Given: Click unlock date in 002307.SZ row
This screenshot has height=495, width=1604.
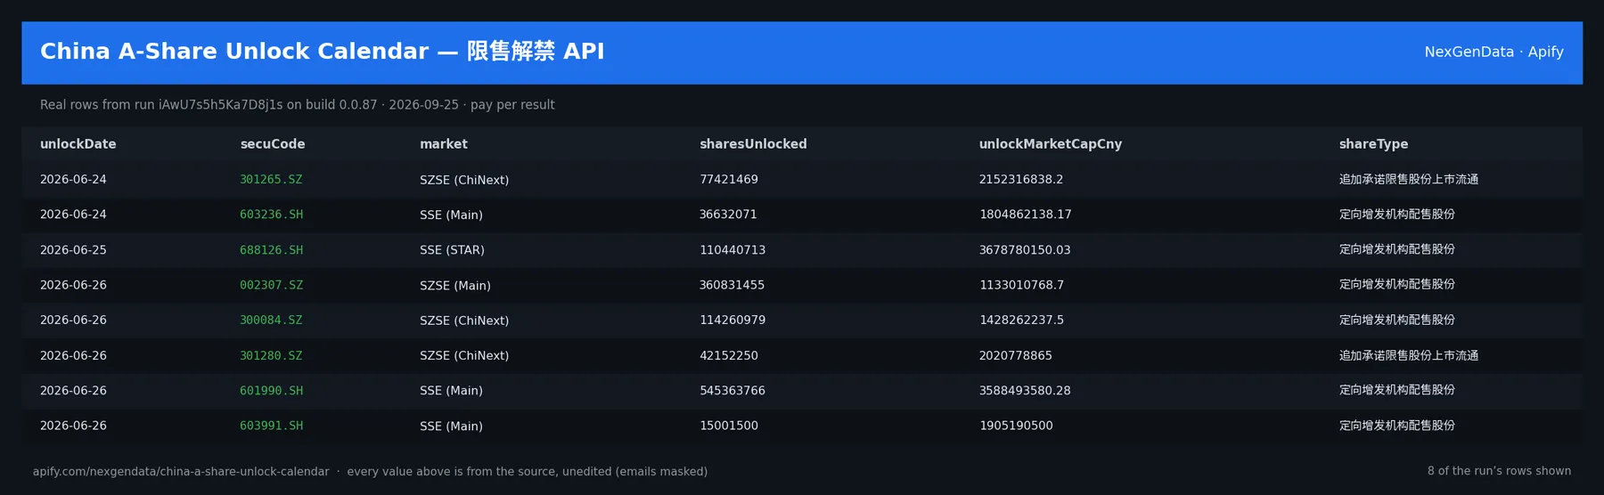Looking at the screenshot, I should [73, 285].
